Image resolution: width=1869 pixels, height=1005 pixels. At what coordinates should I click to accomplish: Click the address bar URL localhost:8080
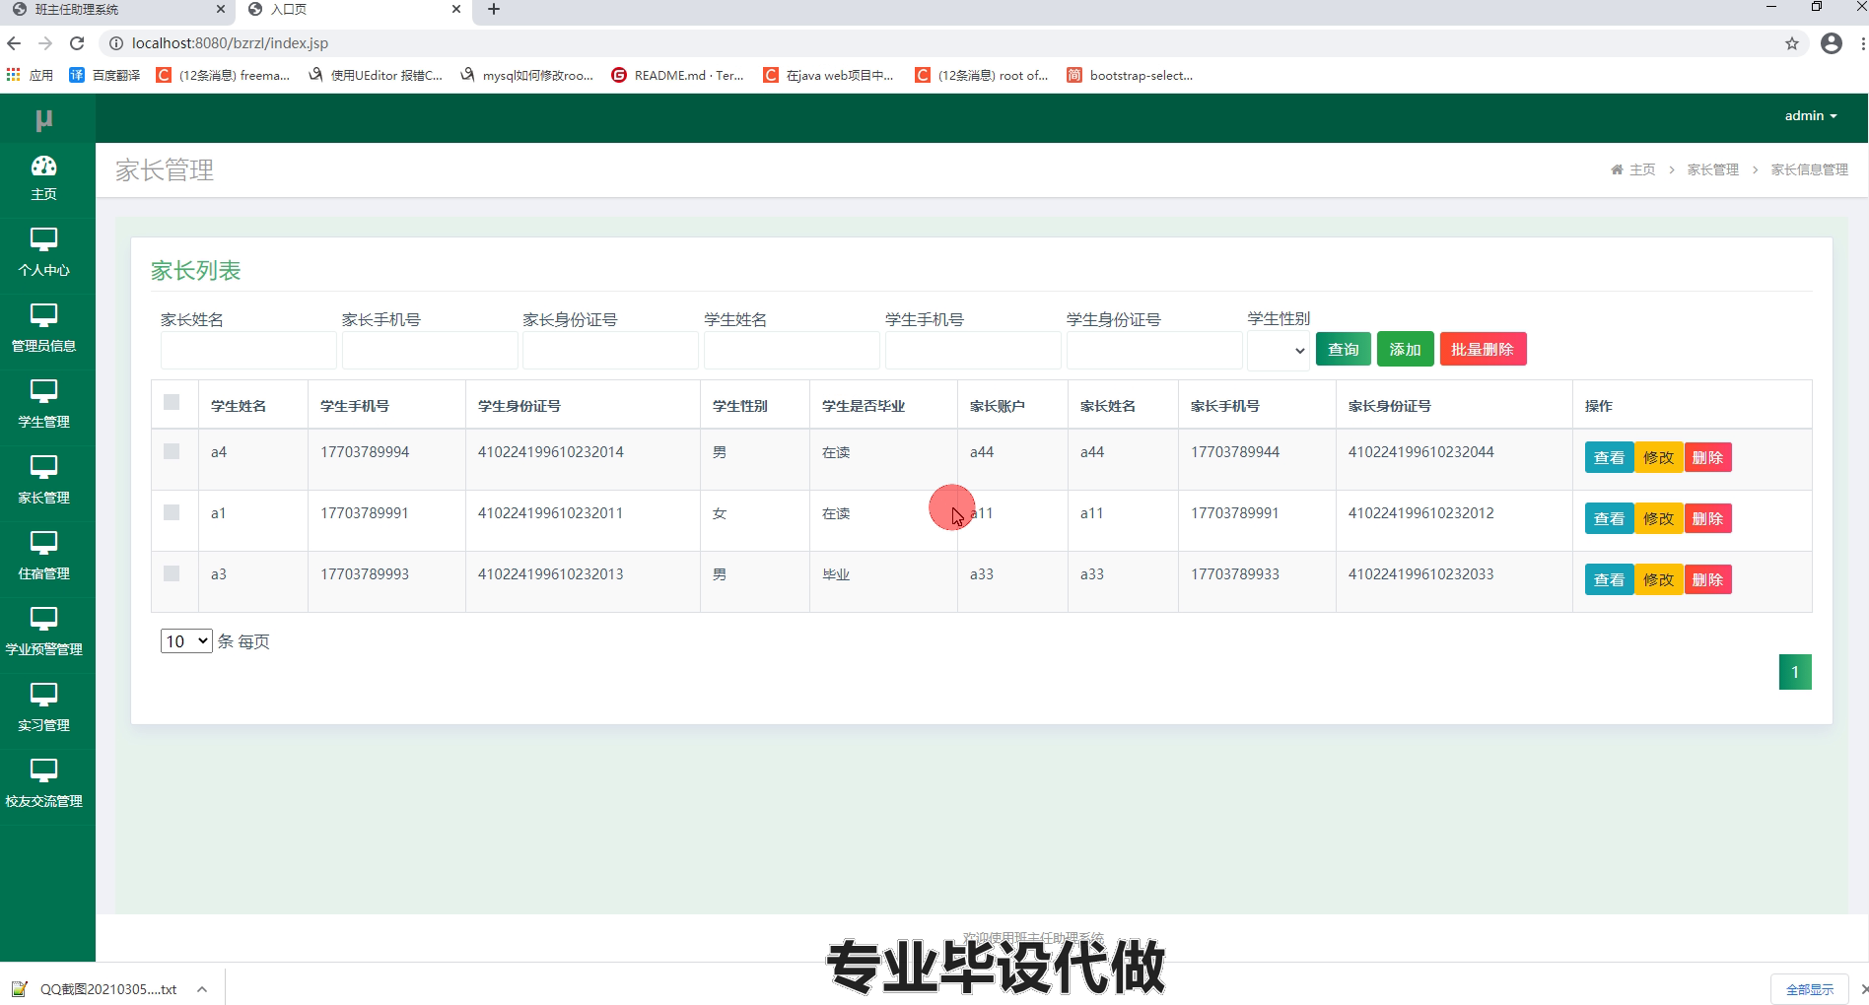(x=230, y=43)
